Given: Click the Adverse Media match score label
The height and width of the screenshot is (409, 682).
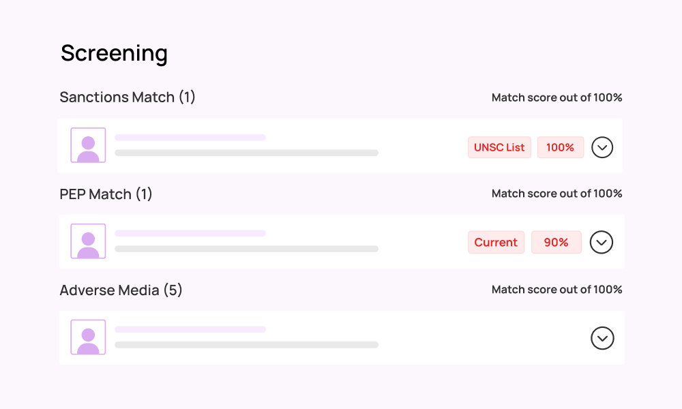Looking at the screenshot, I should click(557, 290).
